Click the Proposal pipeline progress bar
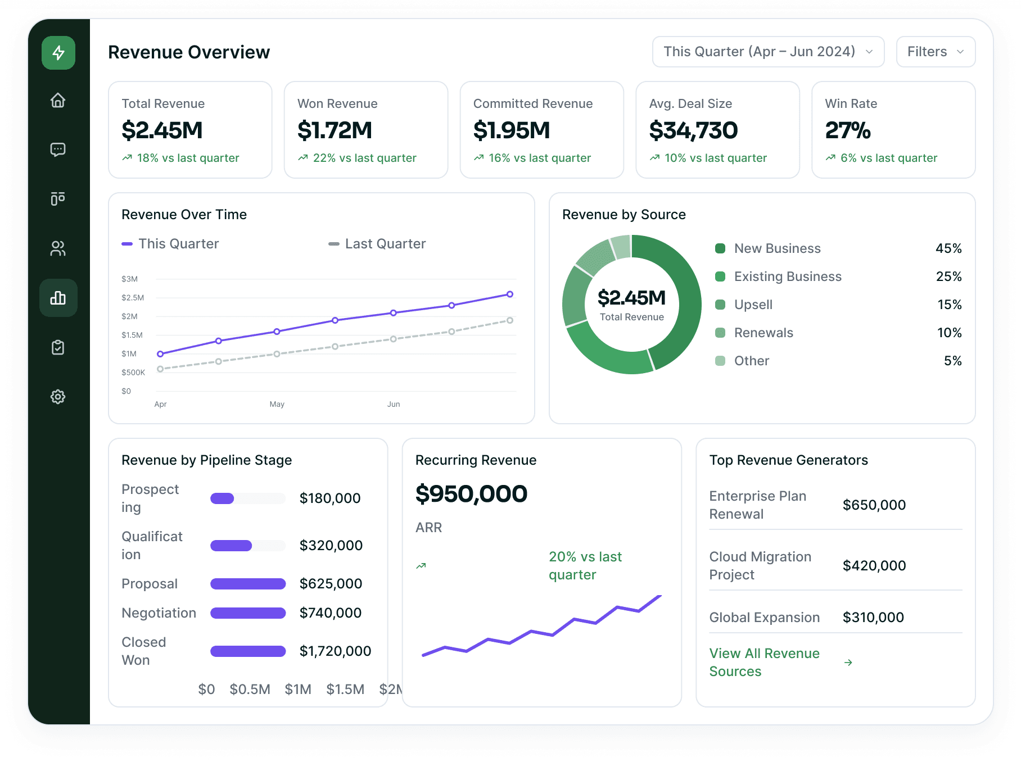 248,584
